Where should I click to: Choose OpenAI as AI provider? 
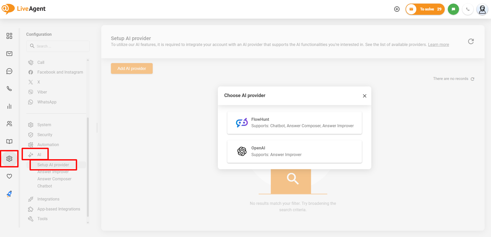294,151
